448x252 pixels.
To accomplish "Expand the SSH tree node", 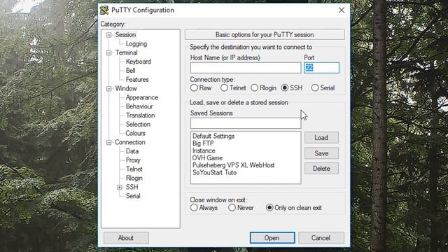I will [x=120, y=187].
